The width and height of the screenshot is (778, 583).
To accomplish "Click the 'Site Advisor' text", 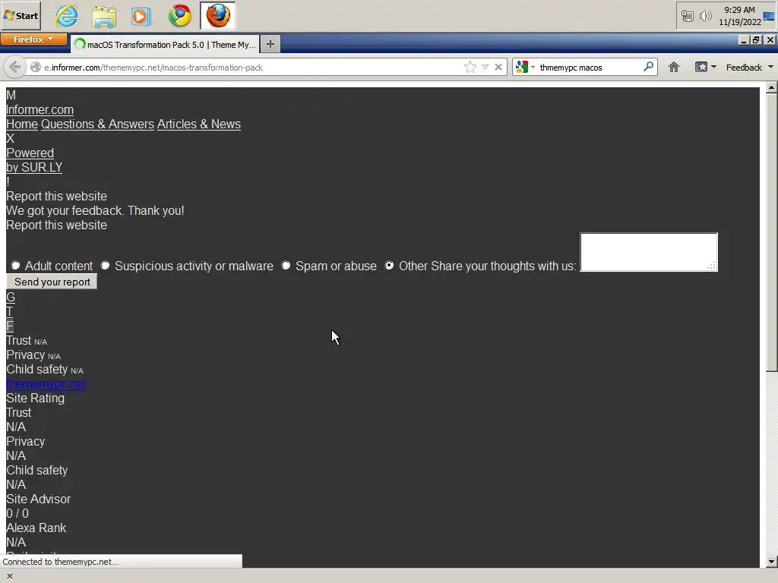I will [38, 499].
